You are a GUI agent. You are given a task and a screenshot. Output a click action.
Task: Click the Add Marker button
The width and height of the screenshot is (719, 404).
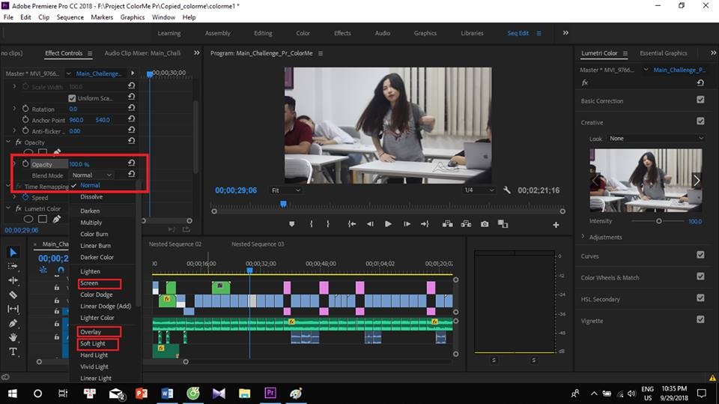pyautogui.click(x=291, y=224)
